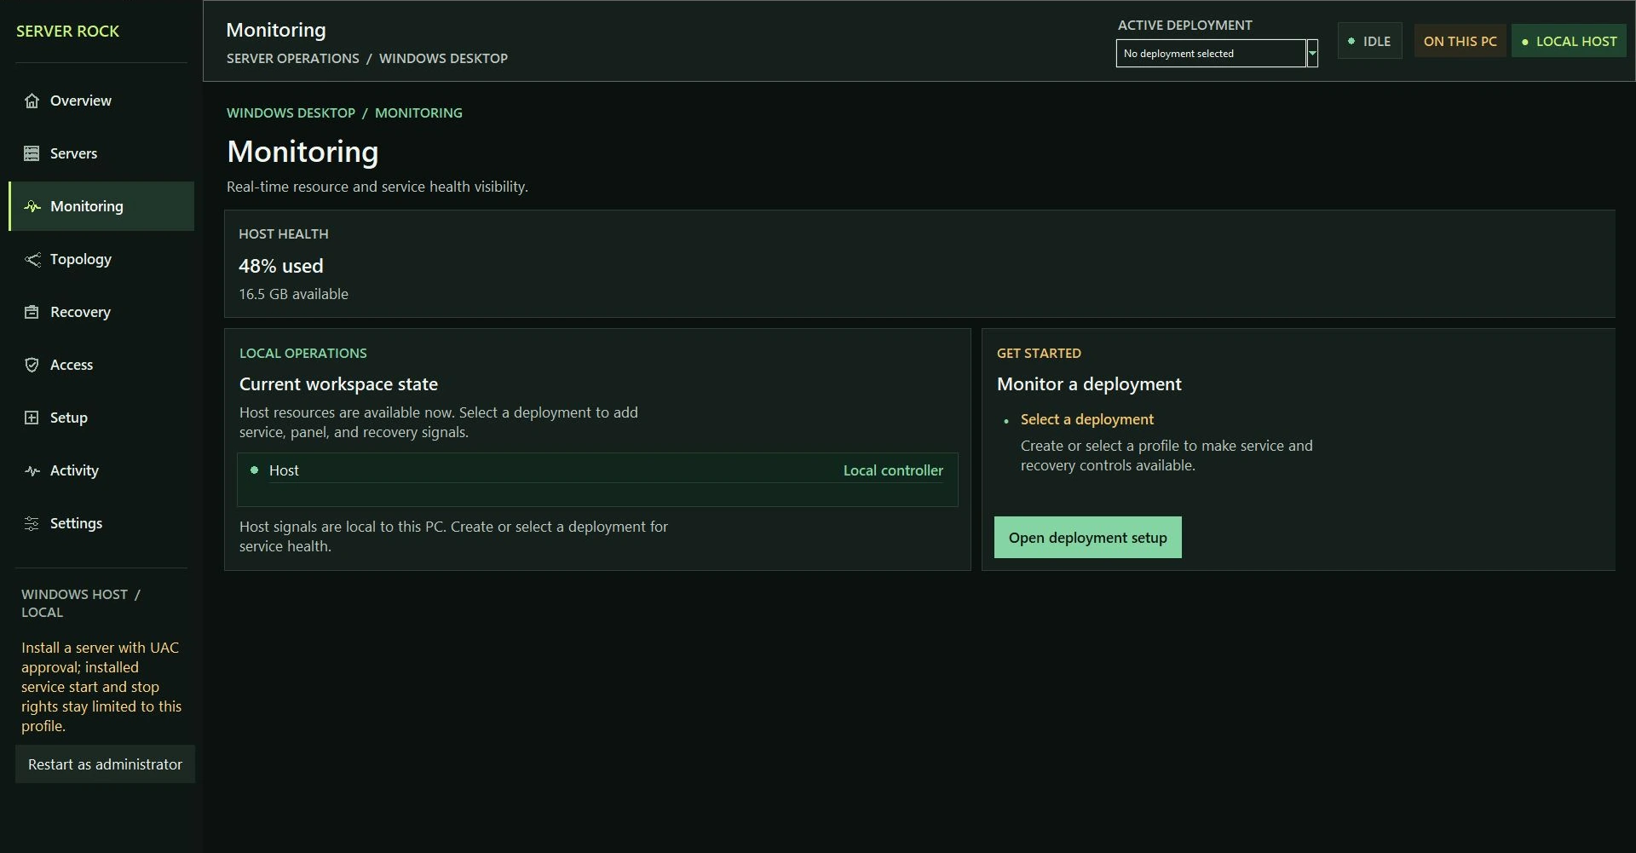Go to the Servers section label
1636x853 pixels.
coord(73,153)
